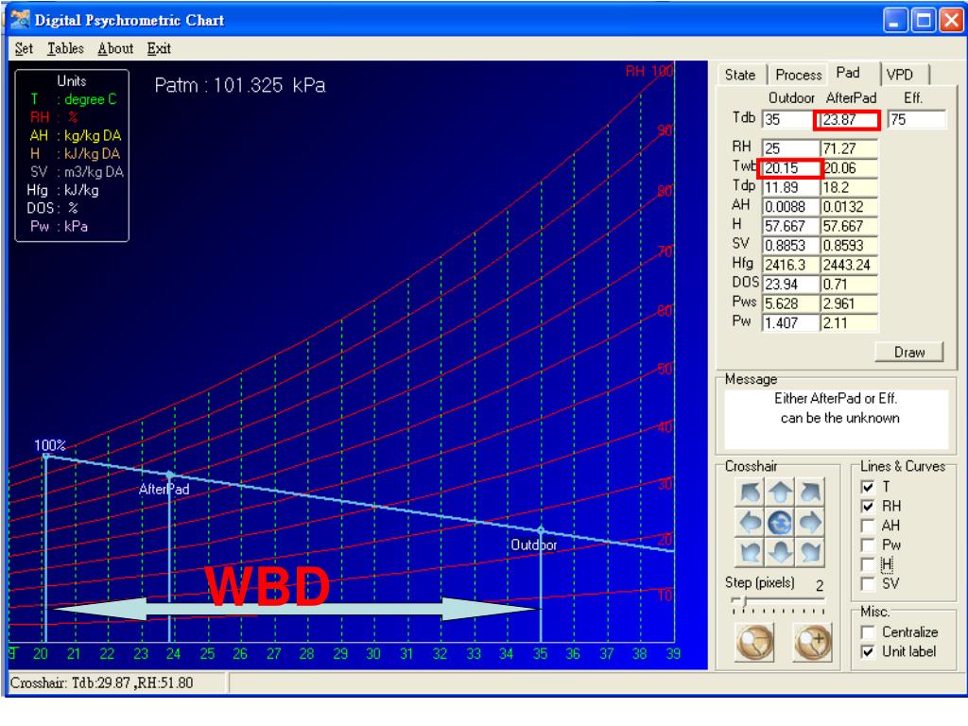Image resolution: width=968 pixels, height=726 pixels.
Task: Enable the Centralize checkbox
Action: tap(868, 632)
